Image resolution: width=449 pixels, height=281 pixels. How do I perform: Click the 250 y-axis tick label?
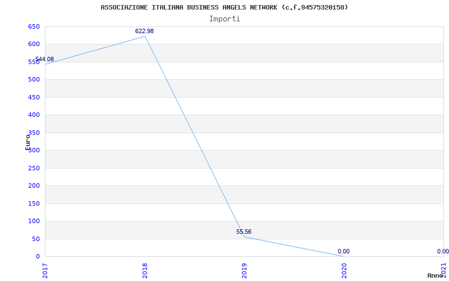(x=34, y=168)
